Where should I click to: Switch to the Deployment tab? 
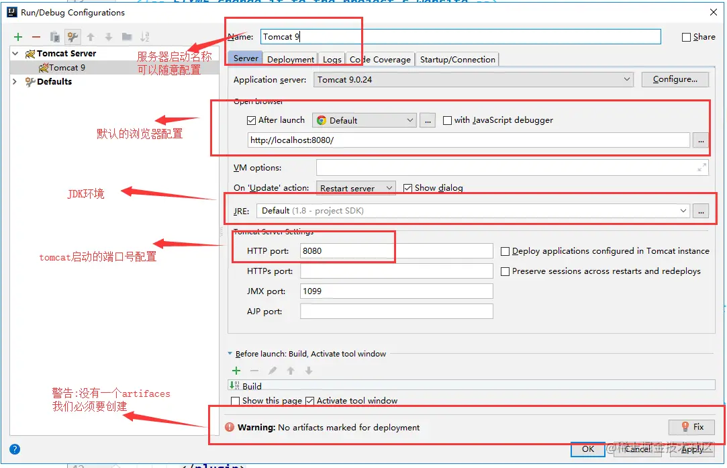point(290,59)
